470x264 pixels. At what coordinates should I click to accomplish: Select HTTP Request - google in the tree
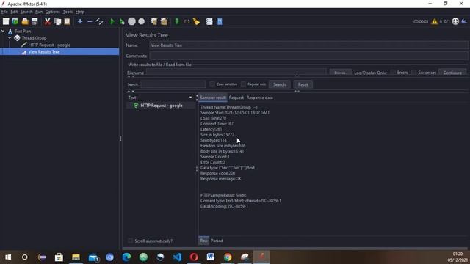click(x=49, y=45)
